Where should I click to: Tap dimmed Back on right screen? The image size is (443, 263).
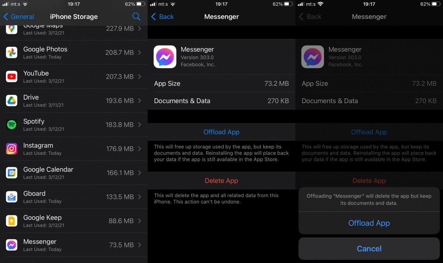pyautogui.click(x=310, y=16)
